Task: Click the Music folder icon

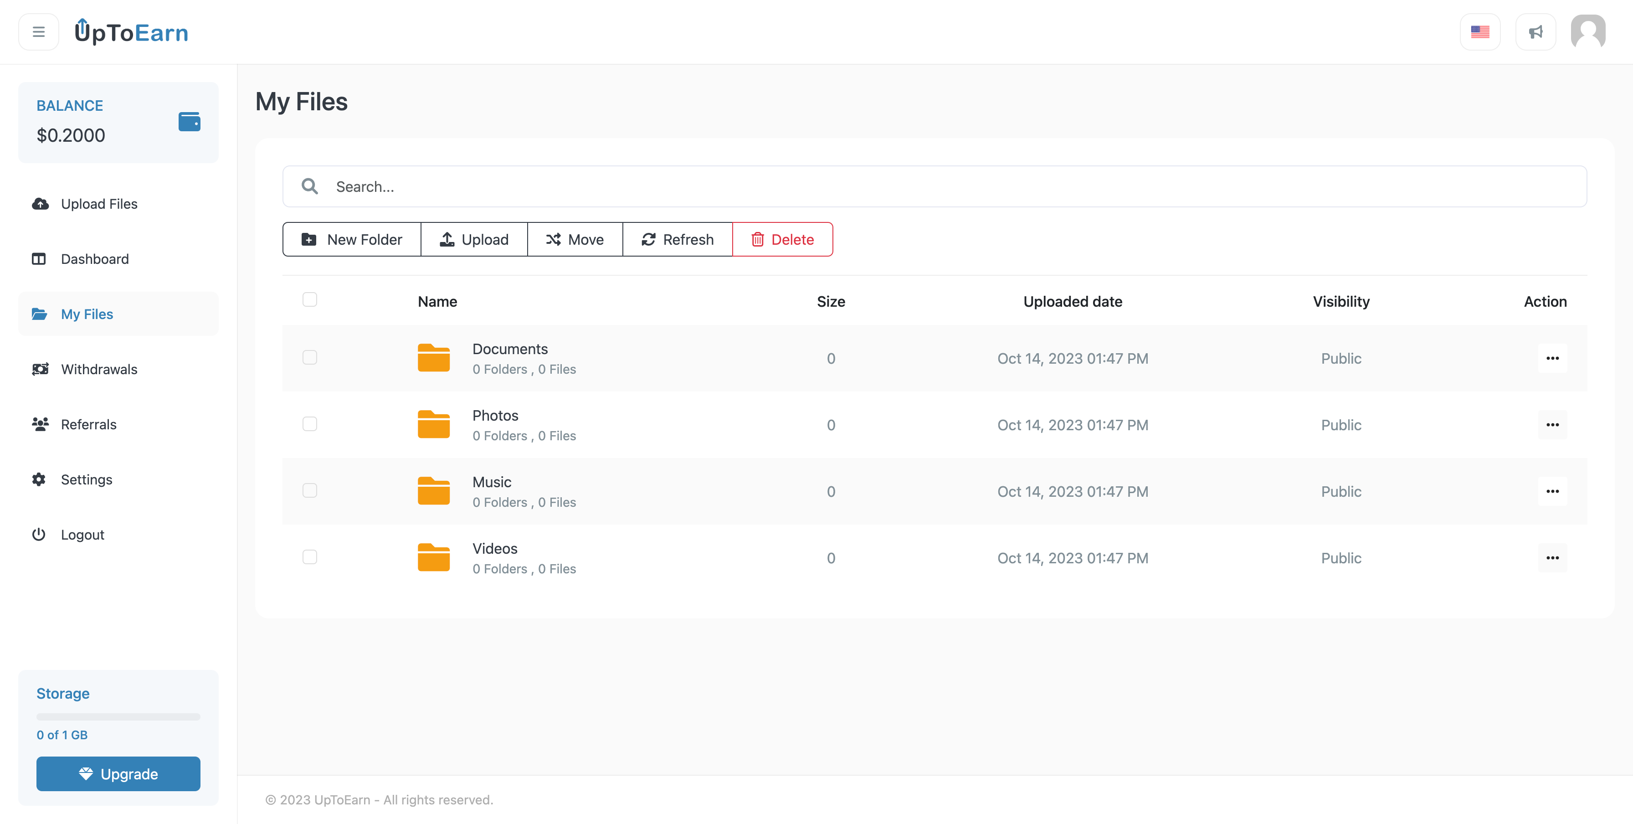Action: tap(434, 491)
